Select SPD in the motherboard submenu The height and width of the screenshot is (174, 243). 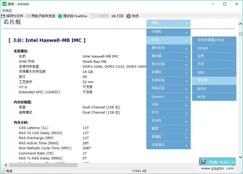pos(214,73)
